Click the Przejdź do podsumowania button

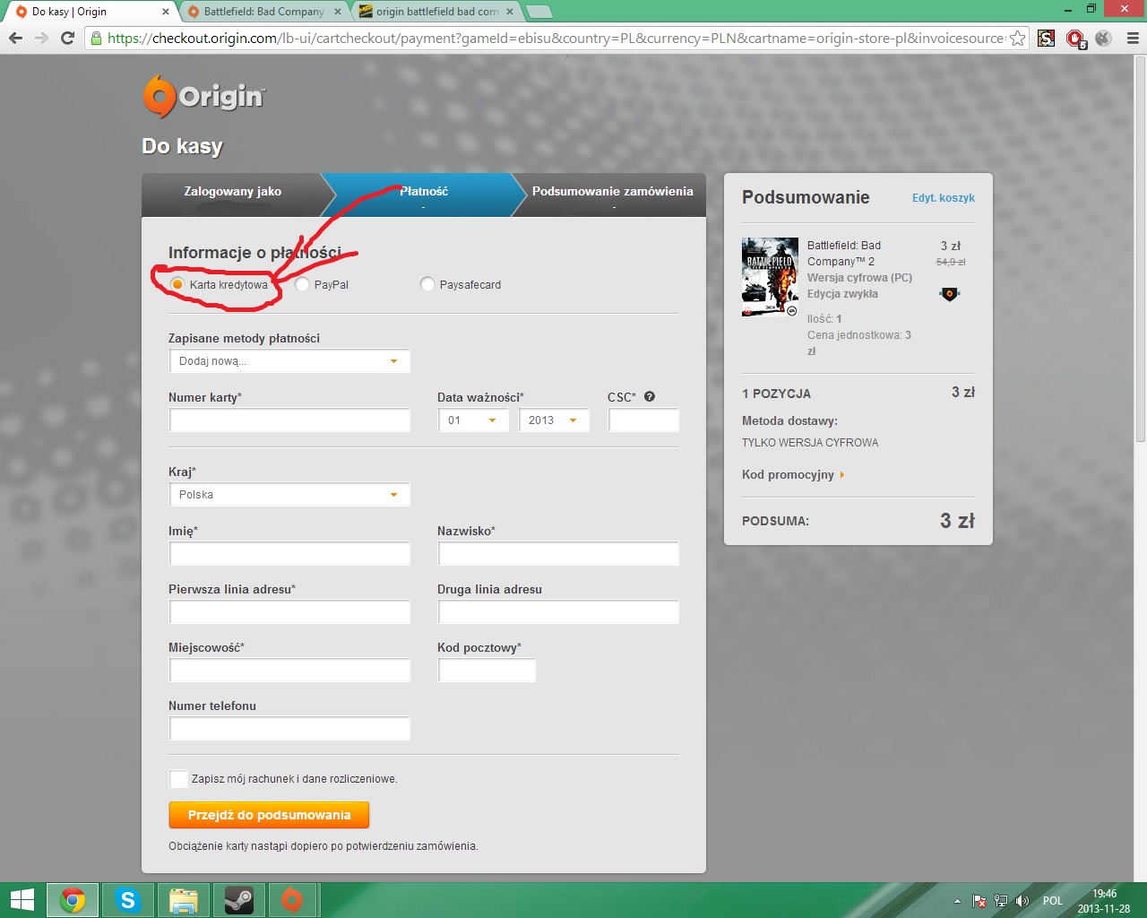[x=269, y=815]
